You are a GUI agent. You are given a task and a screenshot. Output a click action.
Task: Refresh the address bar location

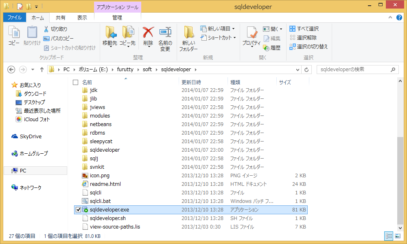point(306,70)
